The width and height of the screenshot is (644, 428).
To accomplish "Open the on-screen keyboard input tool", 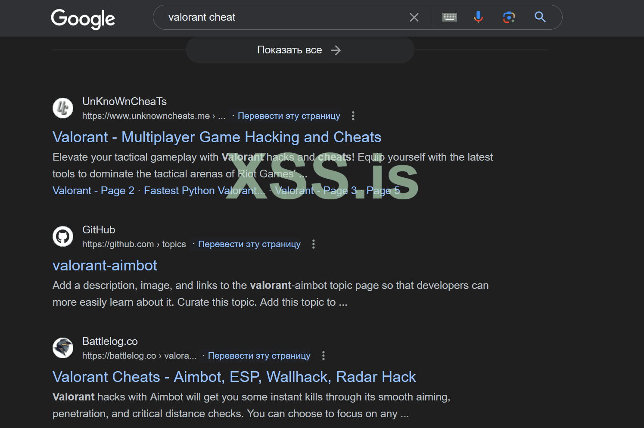I will [450, 17].
